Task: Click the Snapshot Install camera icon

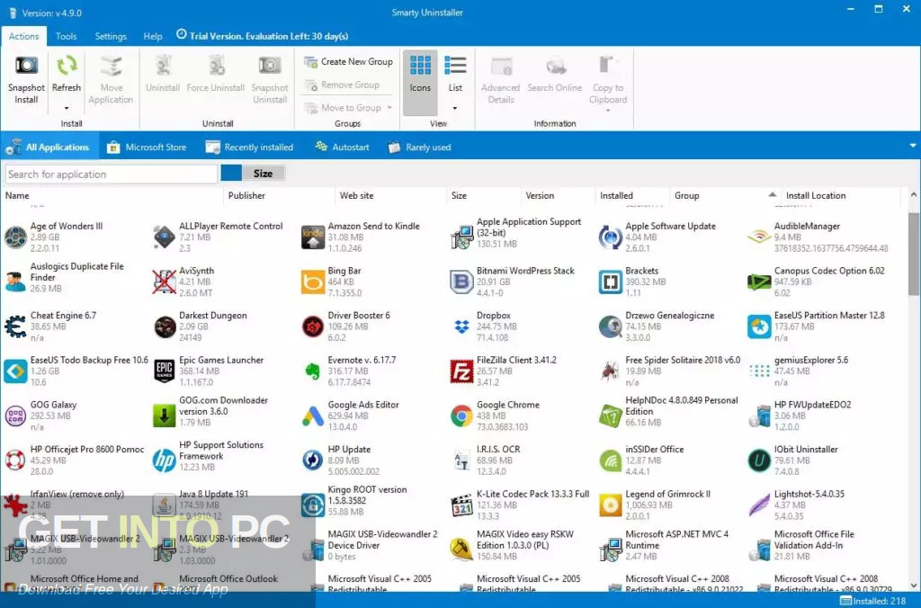Action: point(26,65)
